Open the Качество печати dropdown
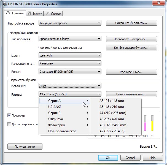The width and height of the screenshot is (167, 165). tap(70, 63)
